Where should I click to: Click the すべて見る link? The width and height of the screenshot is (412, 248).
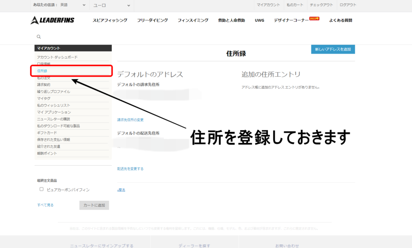click(x=45, y=205)
